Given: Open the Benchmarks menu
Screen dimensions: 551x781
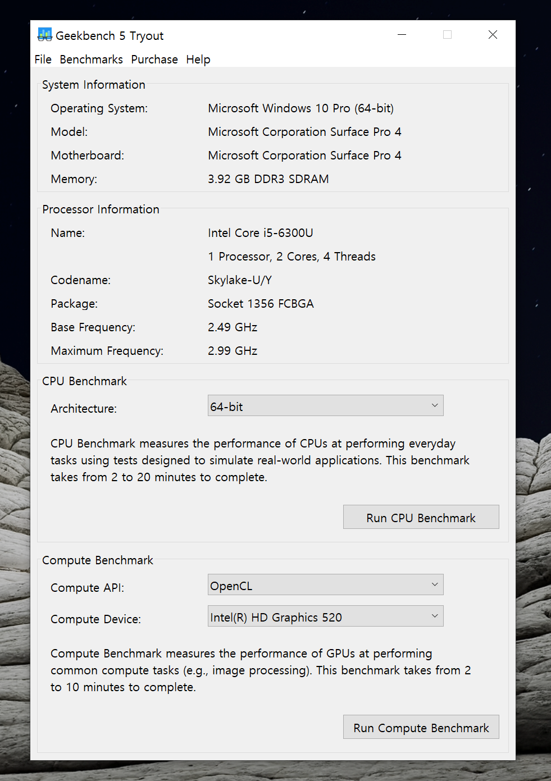Looking at the screenshot, I should (91, 60).
